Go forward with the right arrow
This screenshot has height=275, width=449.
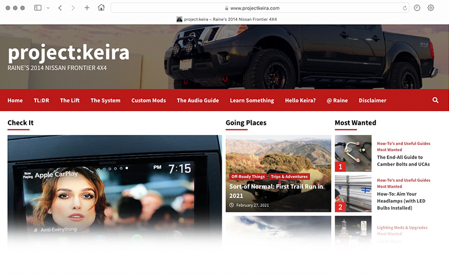73,8
